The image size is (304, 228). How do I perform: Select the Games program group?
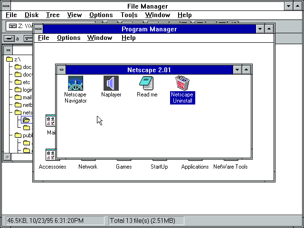coord(123,167)
